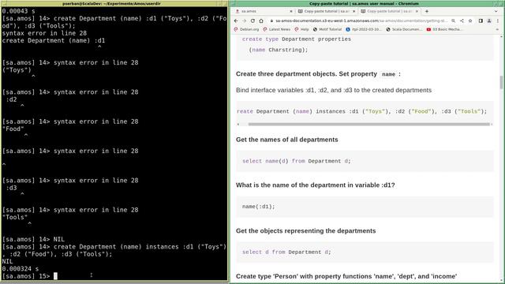Open the 03 Basic Mecha YouTube bookmark
Image resolution: width=505 pixels, height=284 pixels.
(x=444, y=29)
